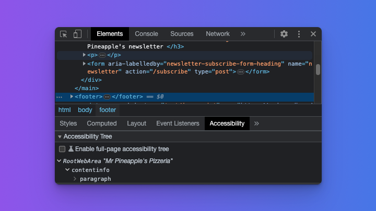376x211 pixels.
Task: Show more sidebar pane tabs
Action: click(x=256, y=123)
